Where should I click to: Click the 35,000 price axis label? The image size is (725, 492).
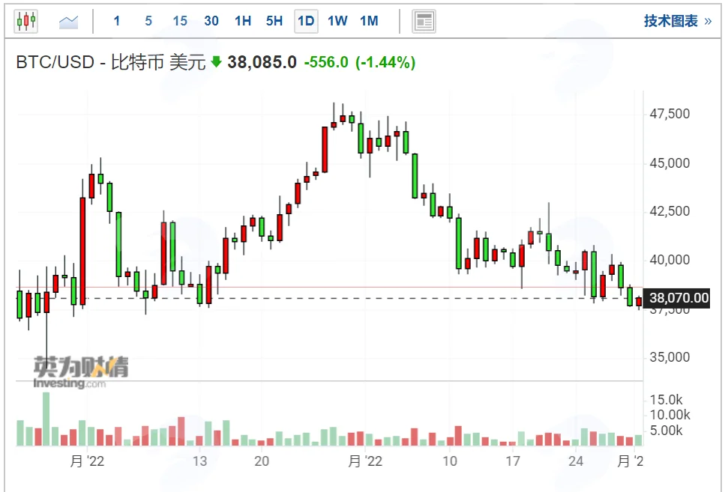coord(669,357)
